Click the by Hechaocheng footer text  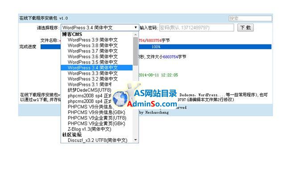coord(154,112)
